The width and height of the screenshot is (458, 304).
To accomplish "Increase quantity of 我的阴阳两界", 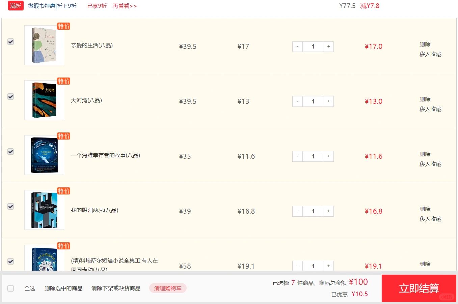I will coord(329,211).
